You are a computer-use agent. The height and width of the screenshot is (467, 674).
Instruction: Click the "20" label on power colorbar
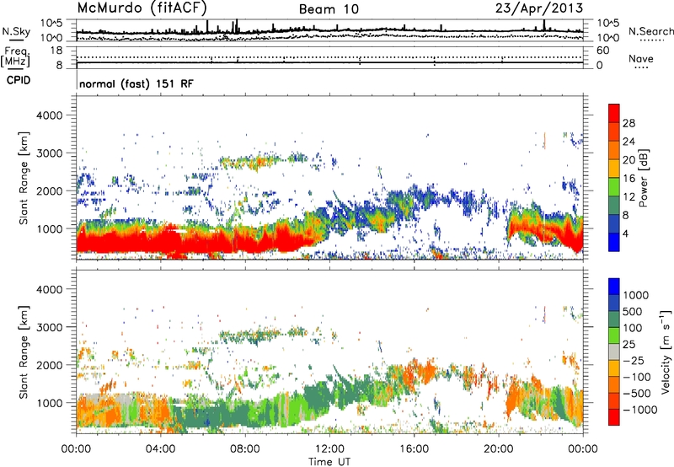[x=629, y=160]
